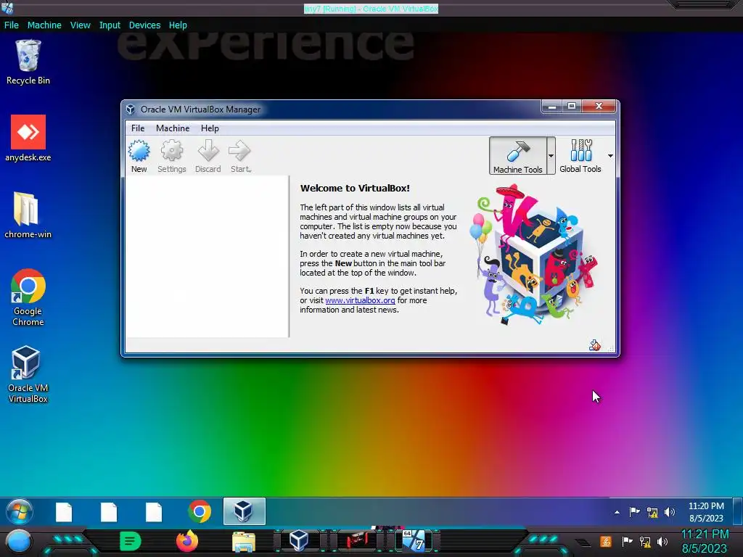Open outer VM window Help menu
Screen dimensions: 743x557
pyautogui.click(x=178, y=25)
